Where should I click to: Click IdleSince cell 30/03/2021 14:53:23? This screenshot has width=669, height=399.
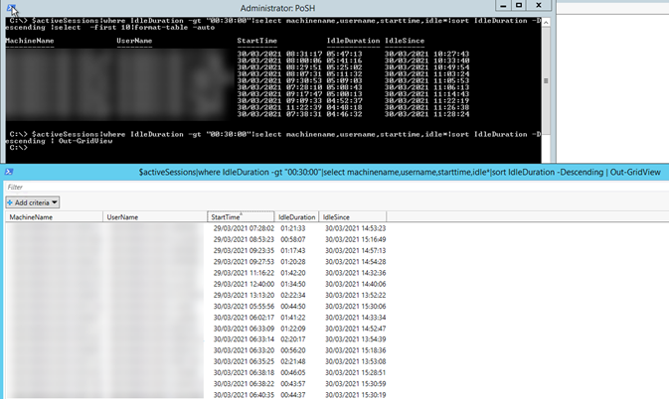click(356, 228)
